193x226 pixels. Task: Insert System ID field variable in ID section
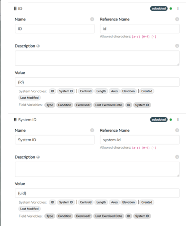click(142, 105)
